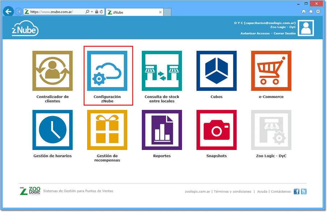
Task: Minimize the browser window
Action: click(298, 4)
